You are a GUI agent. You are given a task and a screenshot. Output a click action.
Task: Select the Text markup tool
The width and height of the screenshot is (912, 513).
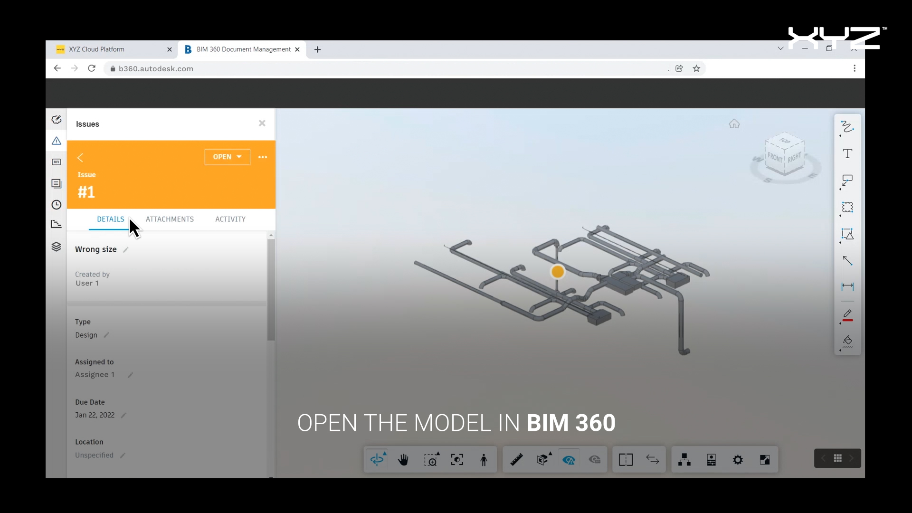847,154
